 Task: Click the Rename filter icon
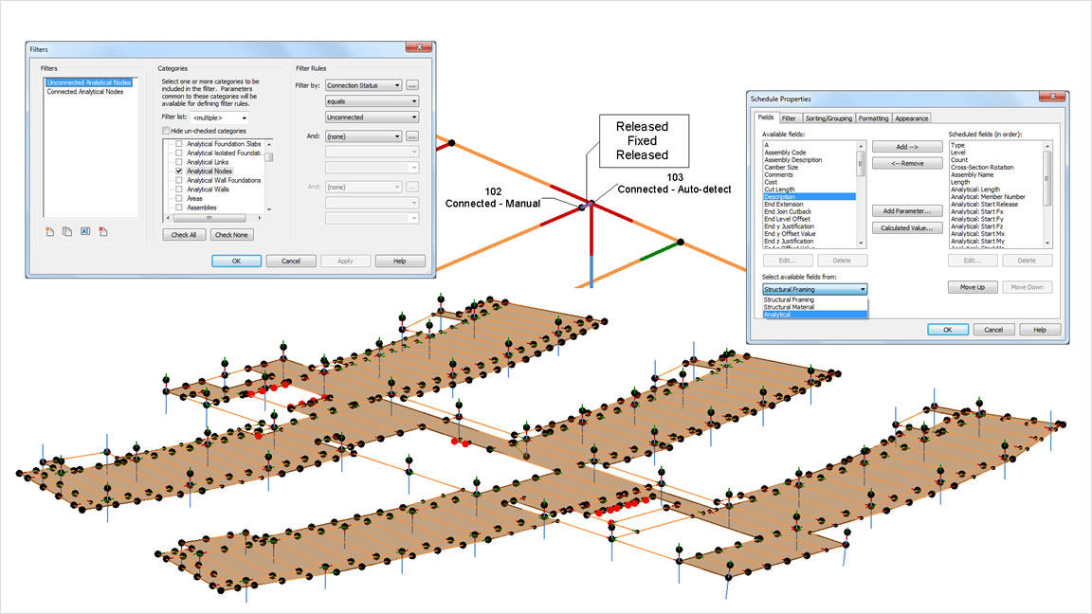point(85,232)
